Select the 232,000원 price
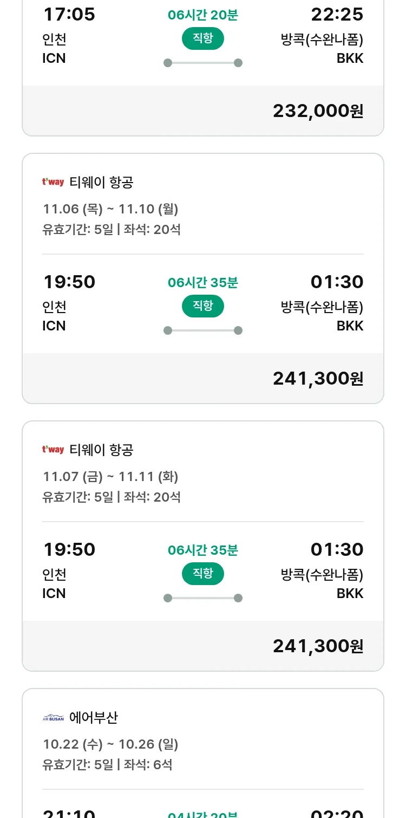This screenshot has height=818, width=406. click(318, 111)
